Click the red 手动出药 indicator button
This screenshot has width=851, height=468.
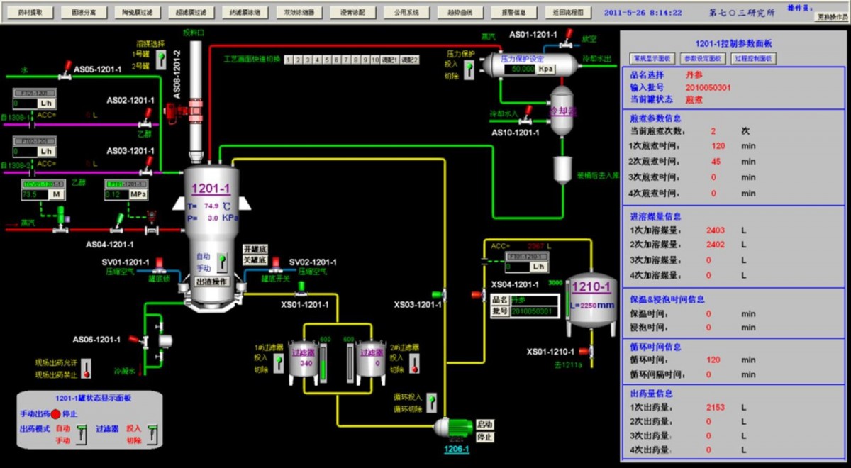click(x=55, y=413)
